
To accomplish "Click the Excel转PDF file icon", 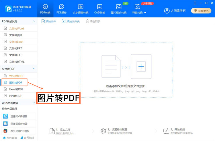I will tap(5, 89).
